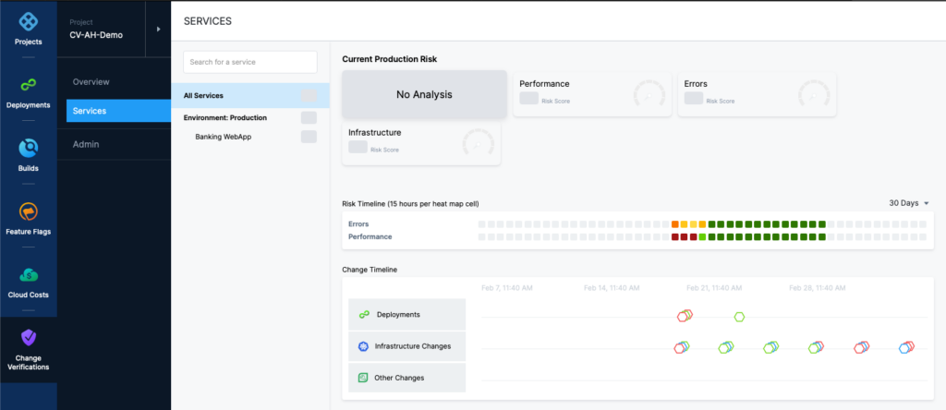Click the Change Timeline heading text
Viewport: 946px width, 410px height.
[x=370, y=270]
